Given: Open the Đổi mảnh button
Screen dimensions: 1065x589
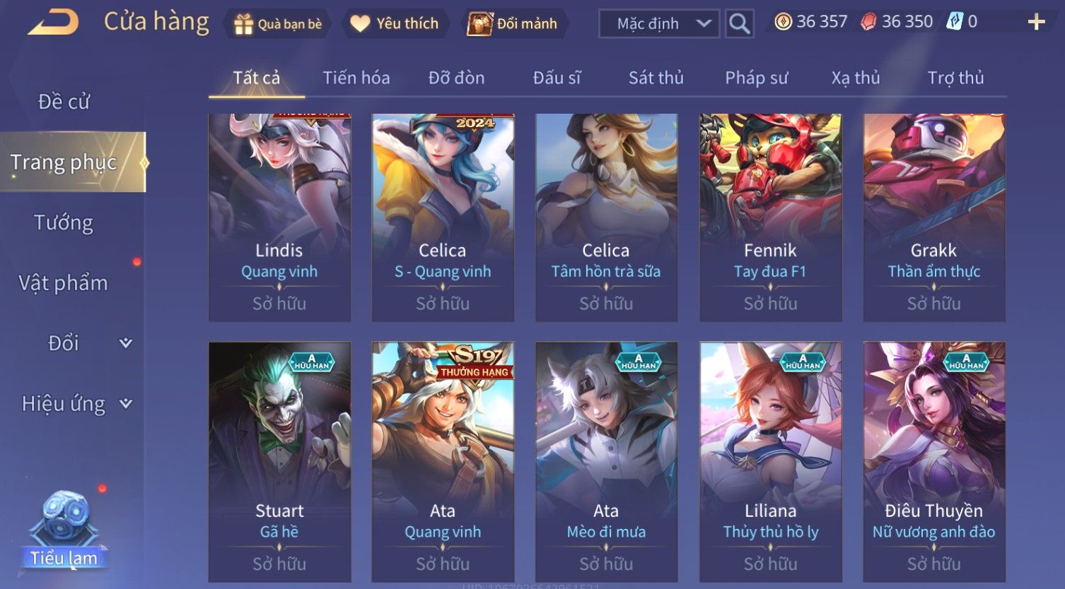Looking at the screenshot, I should [513, 24].
